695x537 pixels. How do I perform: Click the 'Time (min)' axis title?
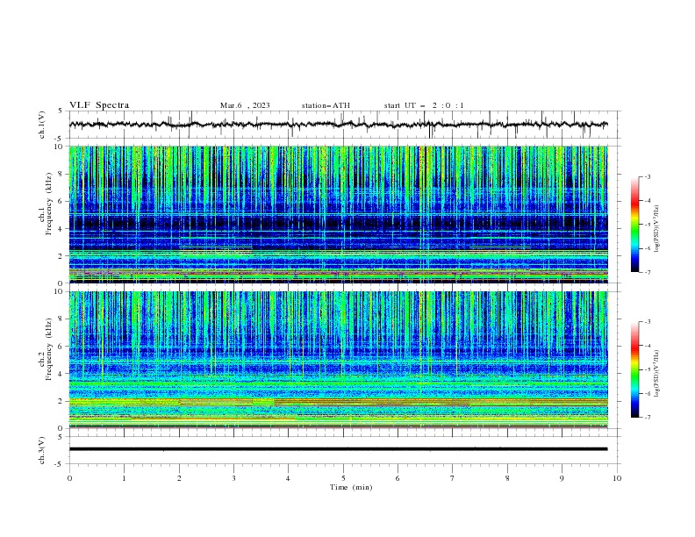pyautogui.click(x=351, y=487)
